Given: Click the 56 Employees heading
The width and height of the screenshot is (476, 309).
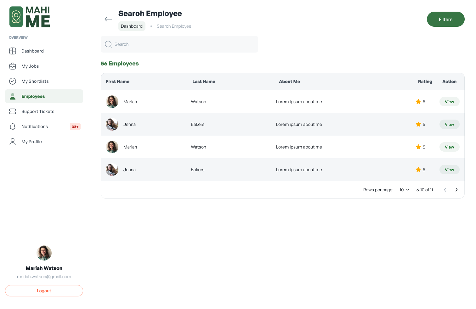Looking at the screenshot, I should [x=120, y=64].
